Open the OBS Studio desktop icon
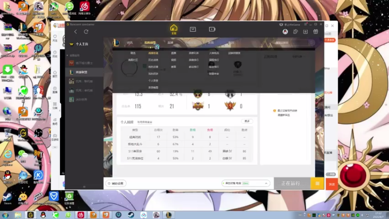Image resolution: width=389 pixels, height=219 pixels. (38, 136)
